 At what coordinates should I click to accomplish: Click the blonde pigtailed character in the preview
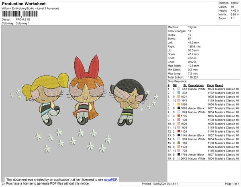45,99
